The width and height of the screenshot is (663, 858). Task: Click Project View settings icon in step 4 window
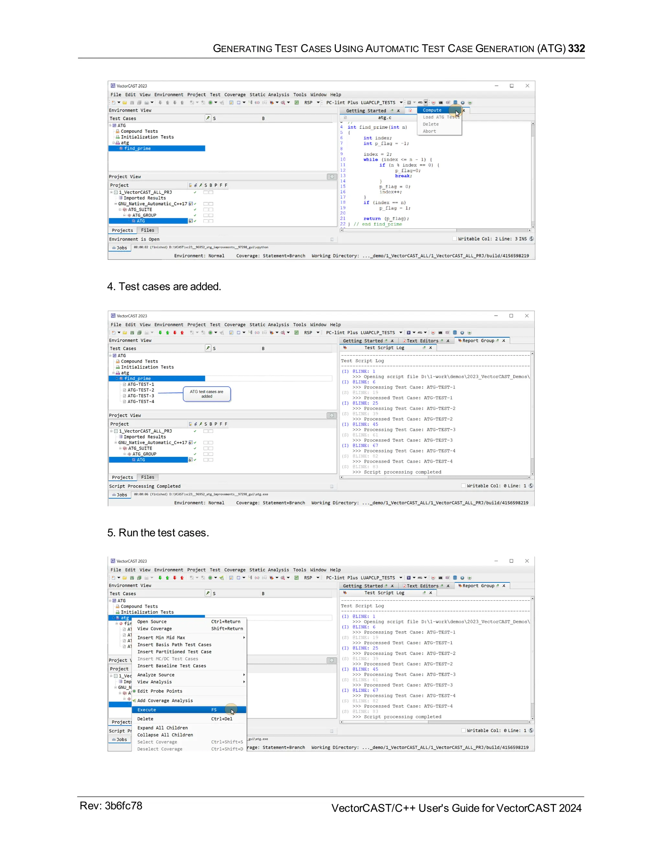point(332,416)
